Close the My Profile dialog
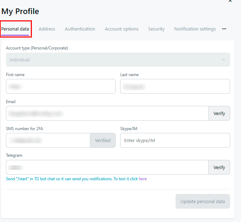This screenshot has width=241, height=222. coord(230,1)
